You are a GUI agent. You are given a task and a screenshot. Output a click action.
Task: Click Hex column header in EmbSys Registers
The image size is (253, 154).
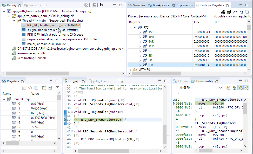(203, 22)
